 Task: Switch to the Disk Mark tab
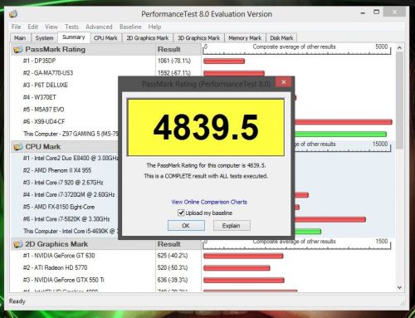pyautogui.click(x=281, y=38)
